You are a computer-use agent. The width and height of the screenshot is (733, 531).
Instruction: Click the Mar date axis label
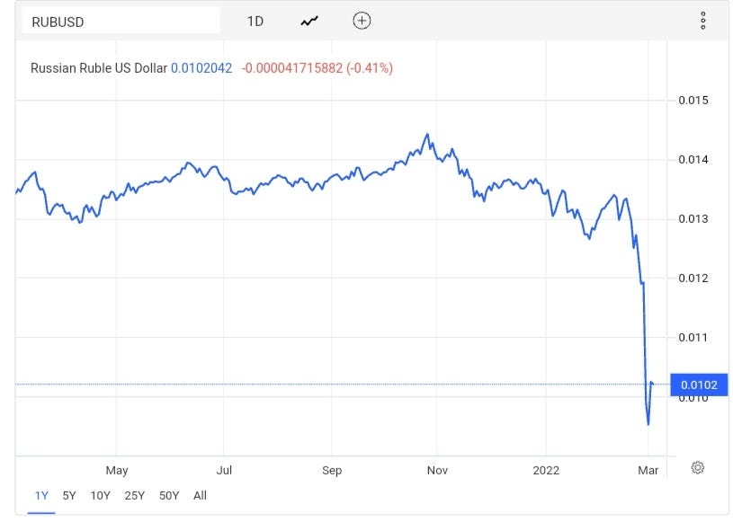click(x=648, y=470)
